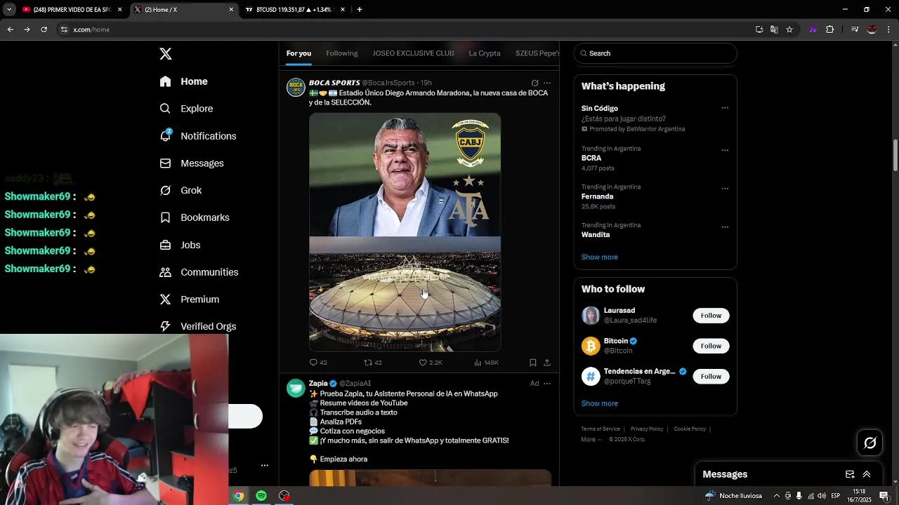This screenshot has width=899, height=505.
Task: Bookmark this page with the star icon
Action: (789, 29)
